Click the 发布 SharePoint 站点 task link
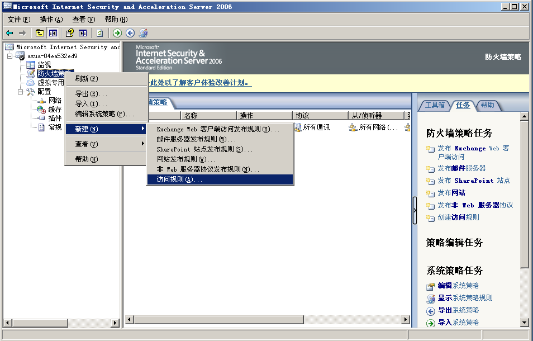Screen dimensions: 533x341 [x=474, y=181]
